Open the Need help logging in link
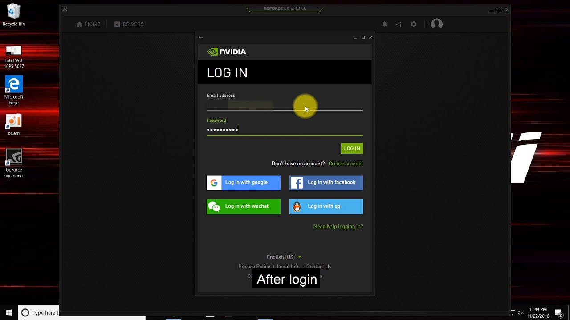Viewport: 570px width, 320px height. coord(338,227)
